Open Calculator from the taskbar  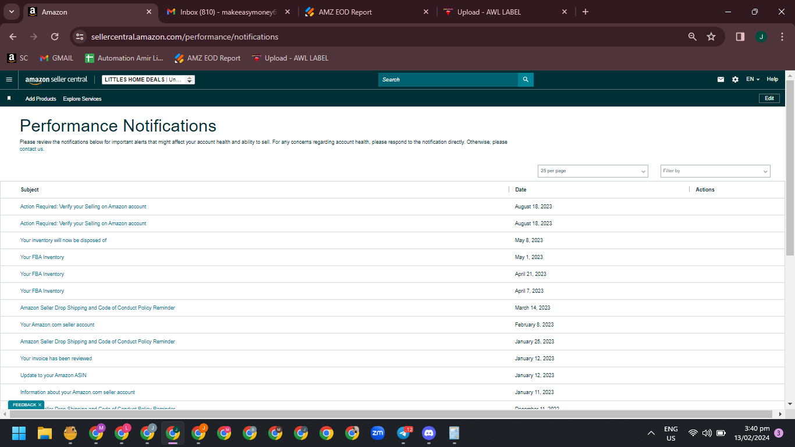pos(455,433)
